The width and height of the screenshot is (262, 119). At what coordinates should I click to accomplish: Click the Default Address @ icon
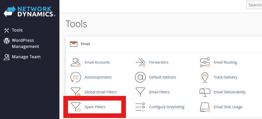click(x=140, y=77)
